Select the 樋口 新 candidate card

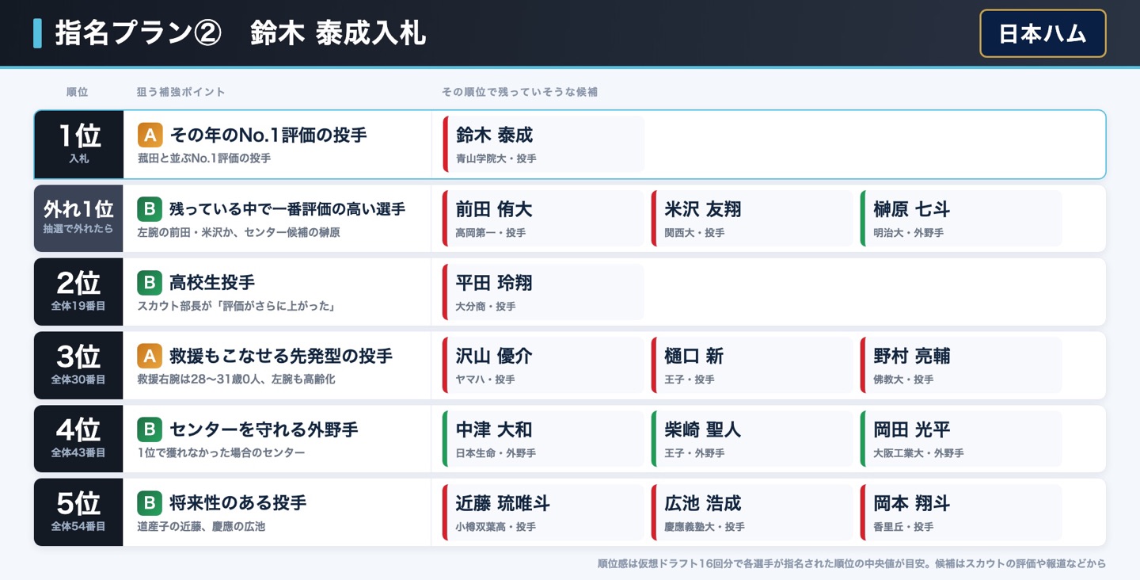click(753, 365)
